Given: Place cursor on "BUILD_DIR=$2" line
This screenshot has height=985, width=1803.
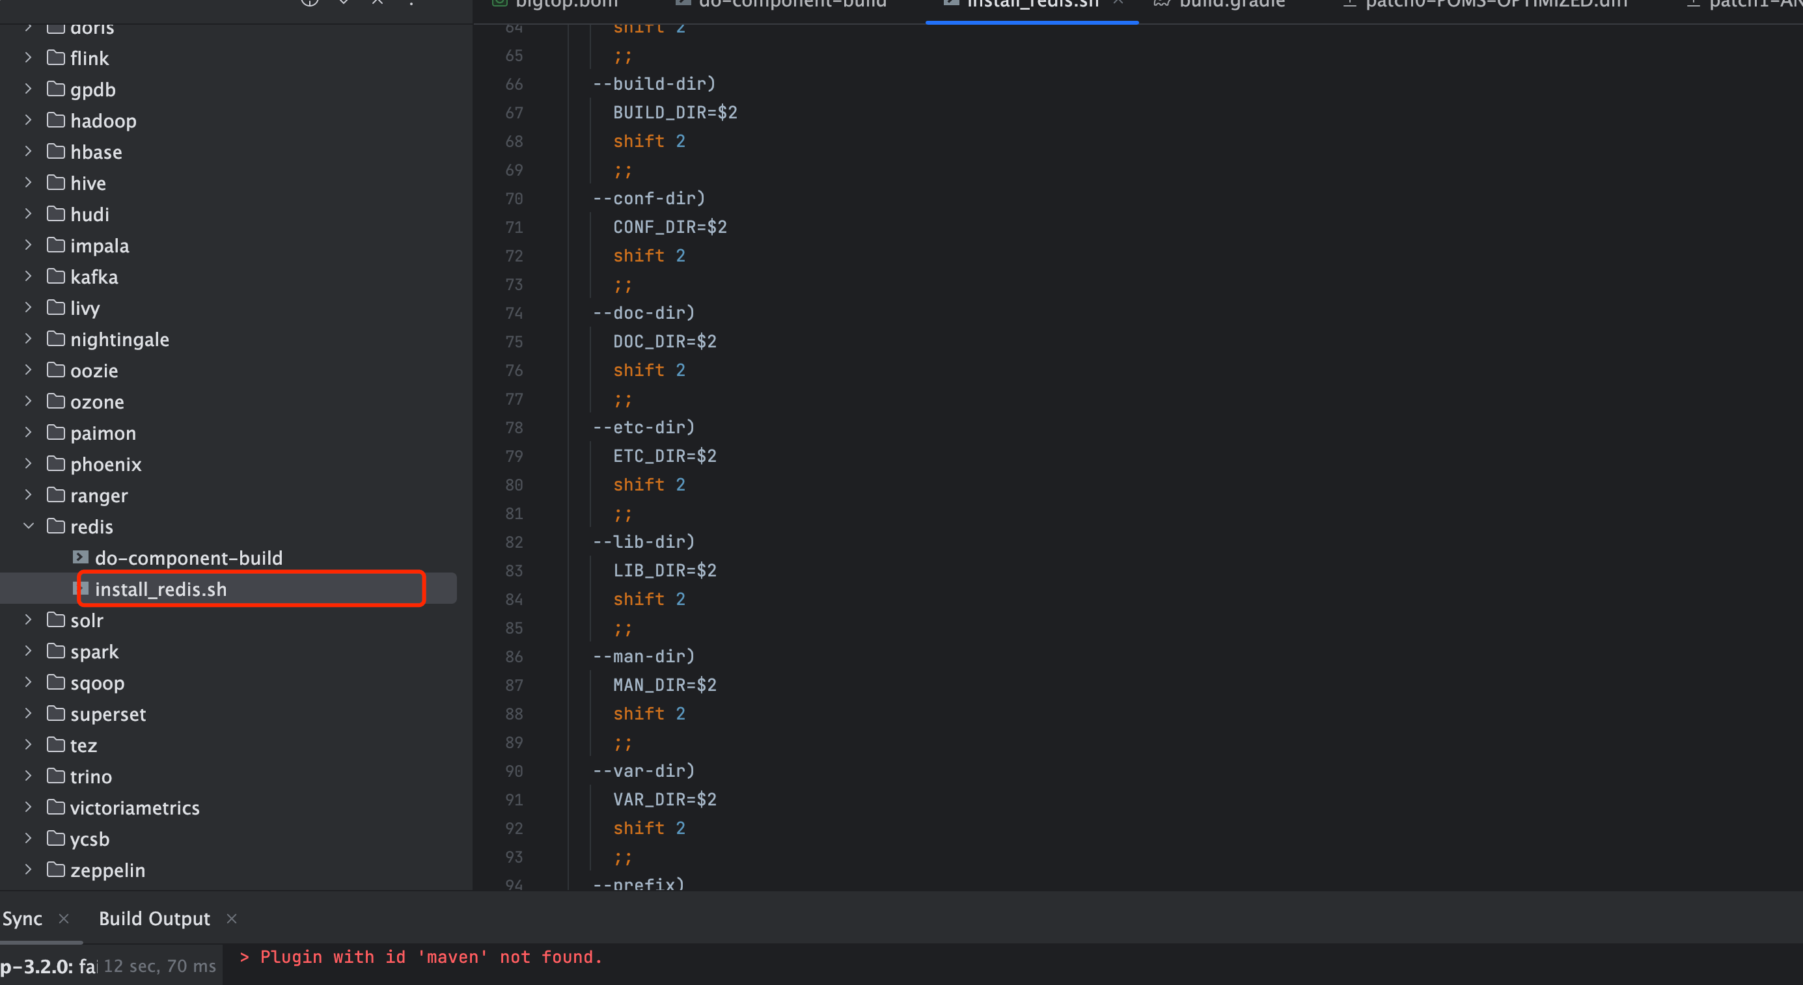Looking at the screenshot, I should point(675,113).
